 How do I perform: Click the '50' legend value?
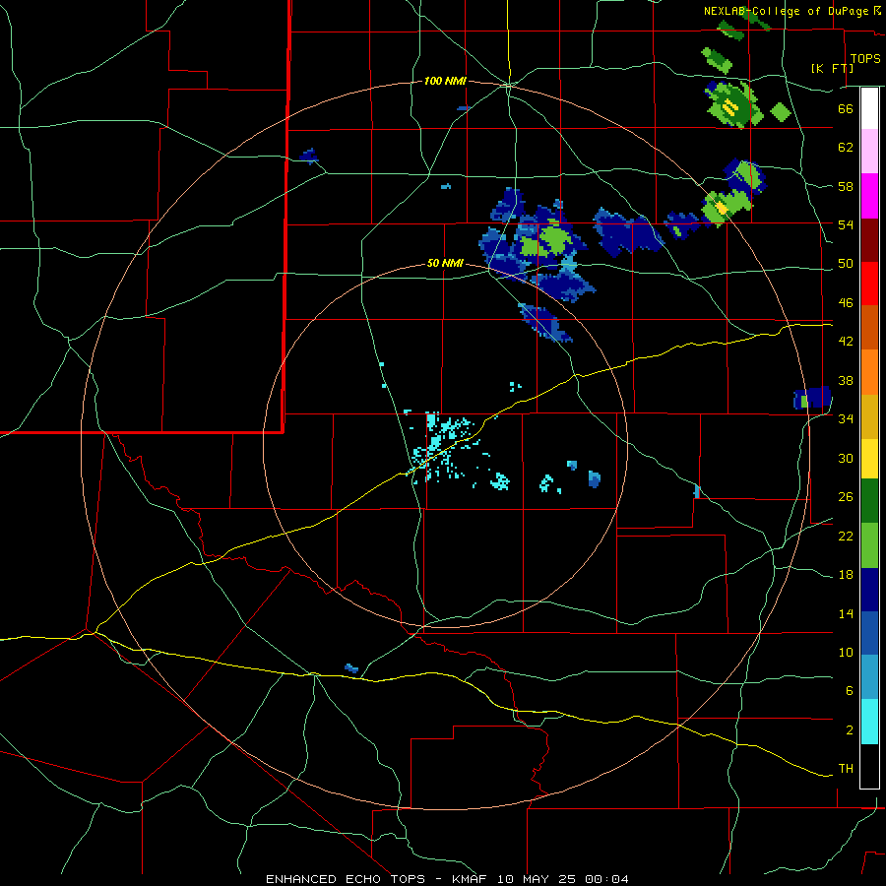tap(846, 264)
